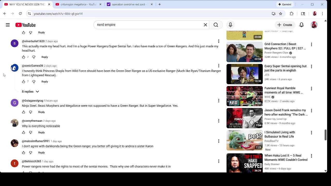Go to the YouTube home logo
The width and height of the screenshot is (331, 186).
pyautogui.click(x=25, y=25)
